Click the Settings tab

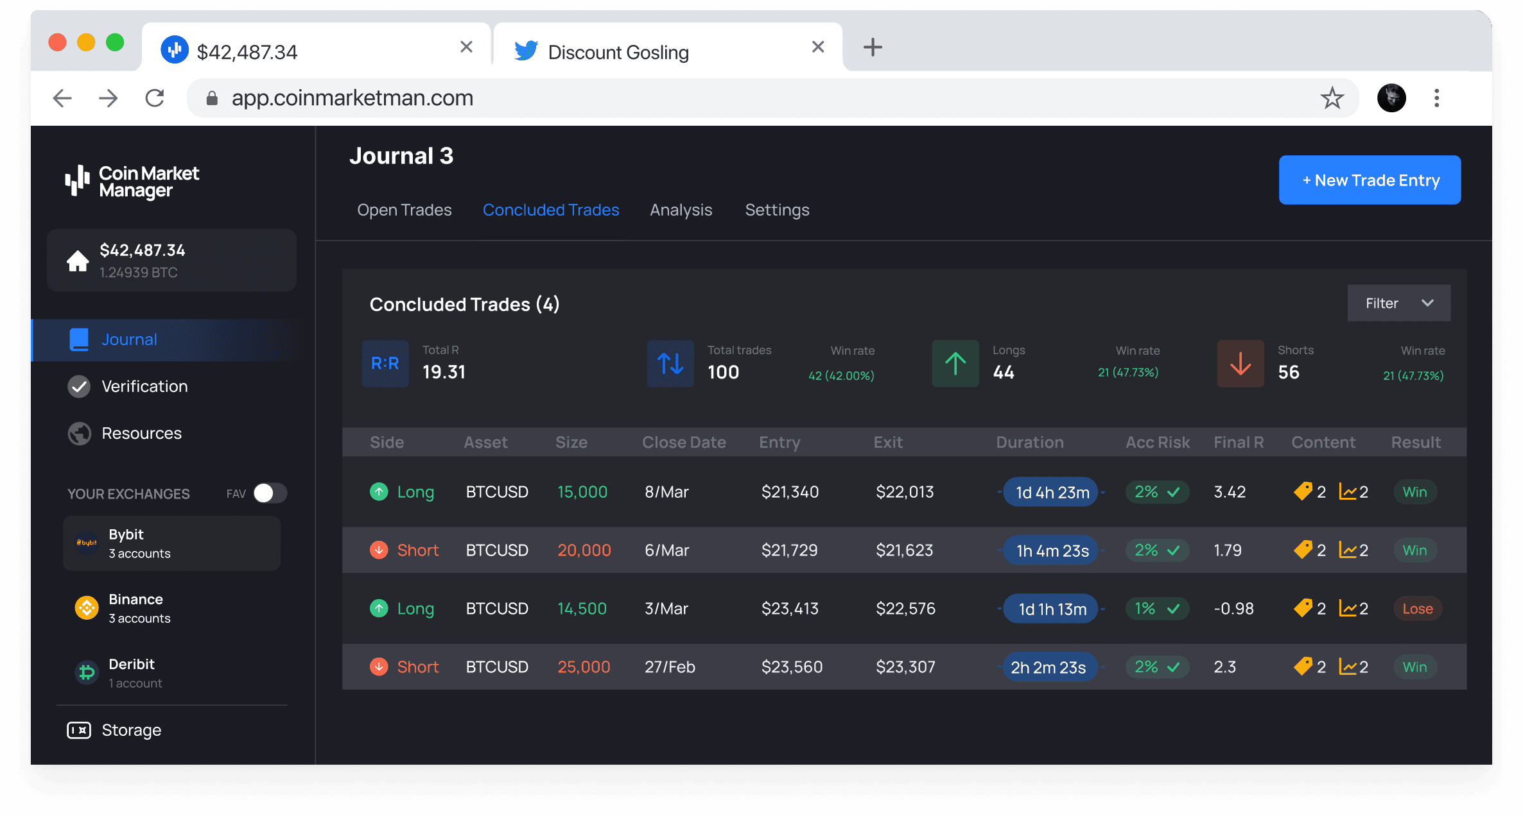click(777, 209)
